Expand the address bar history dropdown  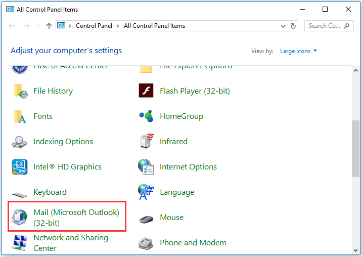point(283,26)
